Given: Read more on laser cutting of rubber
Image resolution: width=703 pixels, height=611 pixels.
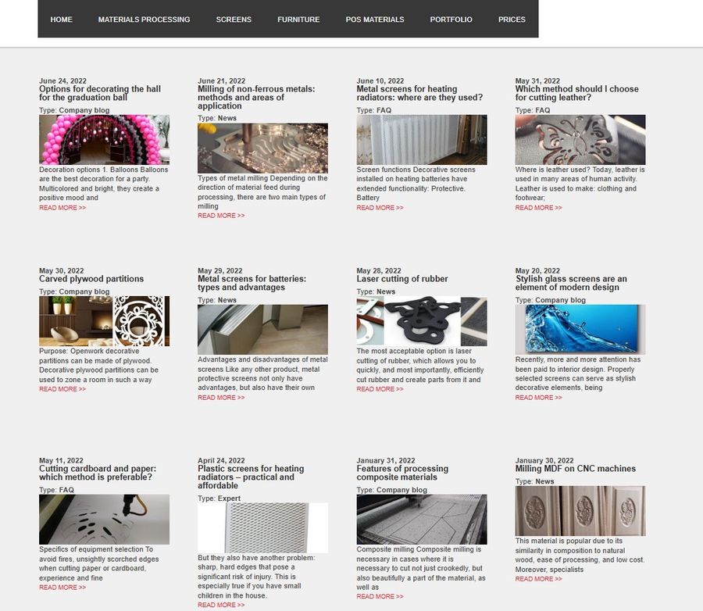Looking at the screenshot, I should (x=380, y=389).
